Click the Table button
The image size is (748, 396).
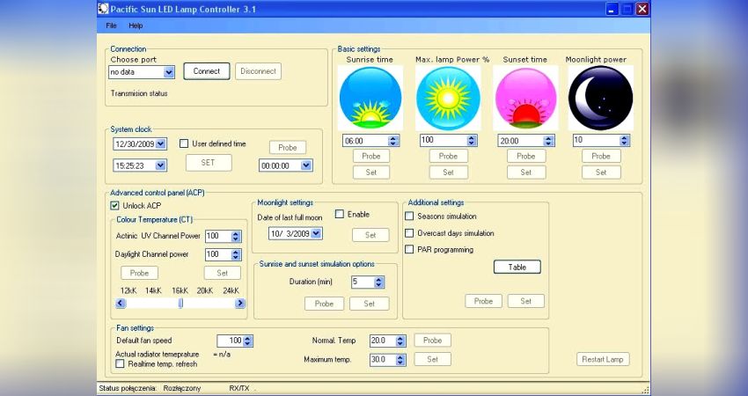[517, 267]
